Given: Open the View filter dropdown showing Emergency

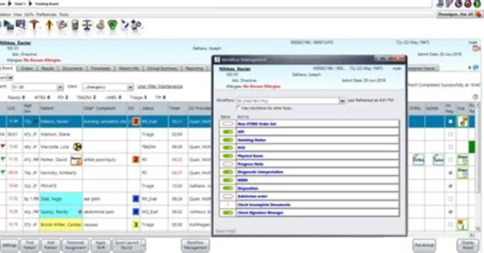Looking at the screenshot, I should click(130, 87).
